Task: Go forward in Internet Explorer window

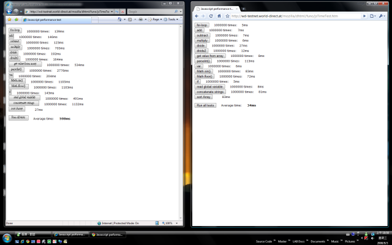Action: click(16, 11)
